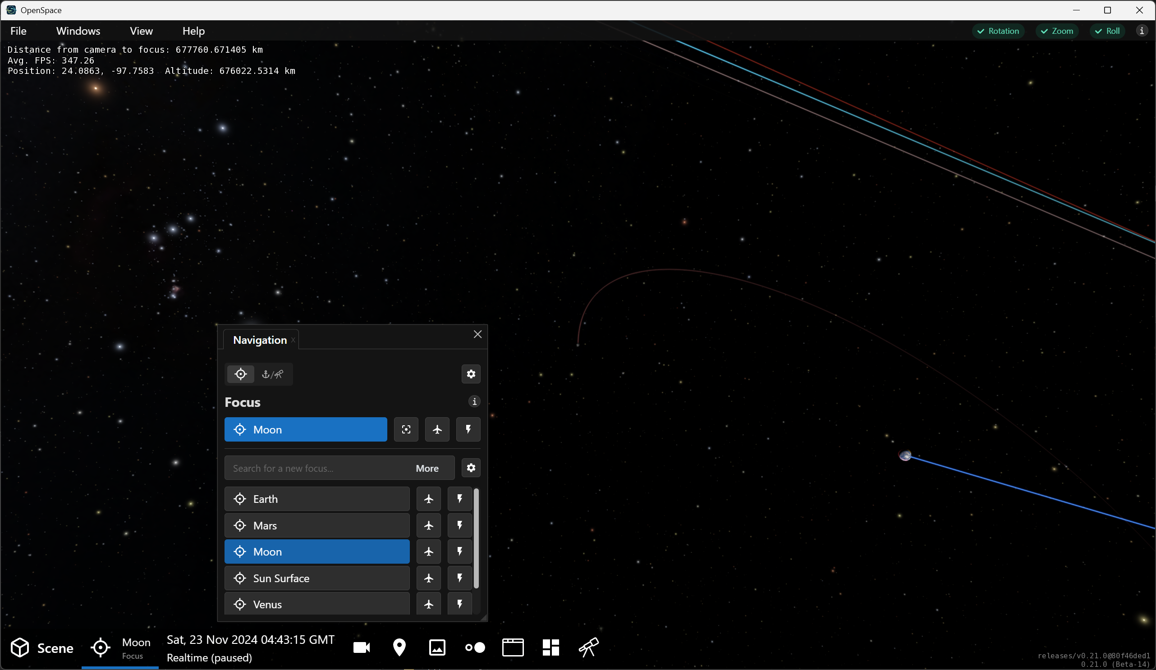
Task: Expand the More options in search bar
Action: pos(427,468)
